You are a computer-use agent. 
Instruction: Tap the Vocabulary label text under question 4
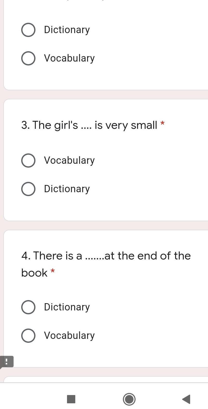click(x=69, y=336)
